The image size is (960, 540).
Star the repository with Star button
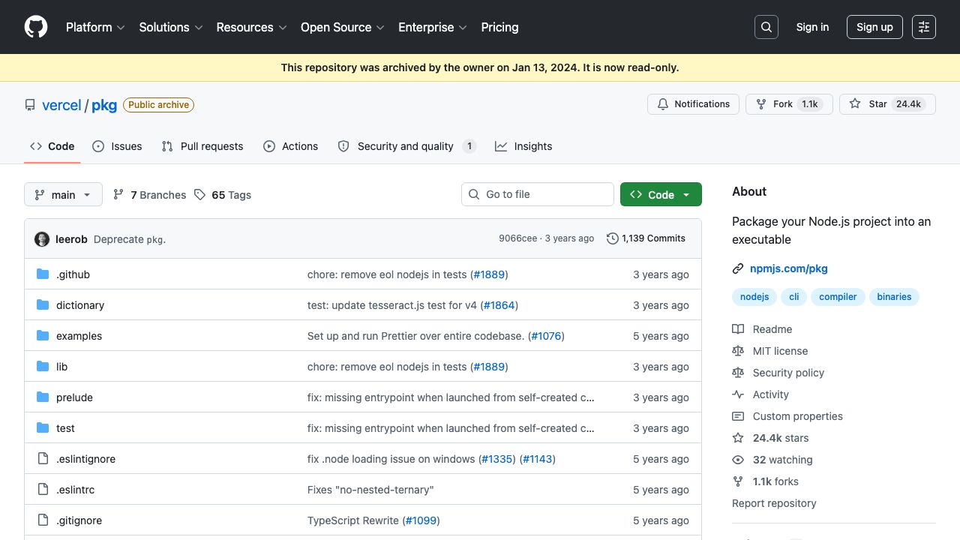887,104
